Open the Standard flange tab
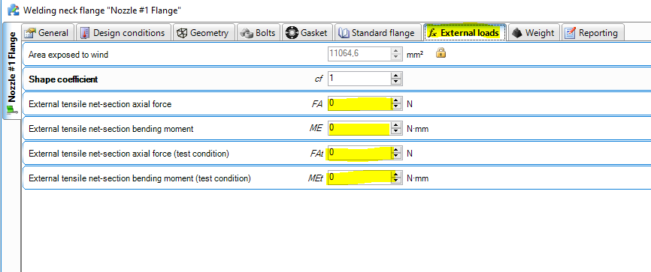651x272 pixels. click(377, 33)
